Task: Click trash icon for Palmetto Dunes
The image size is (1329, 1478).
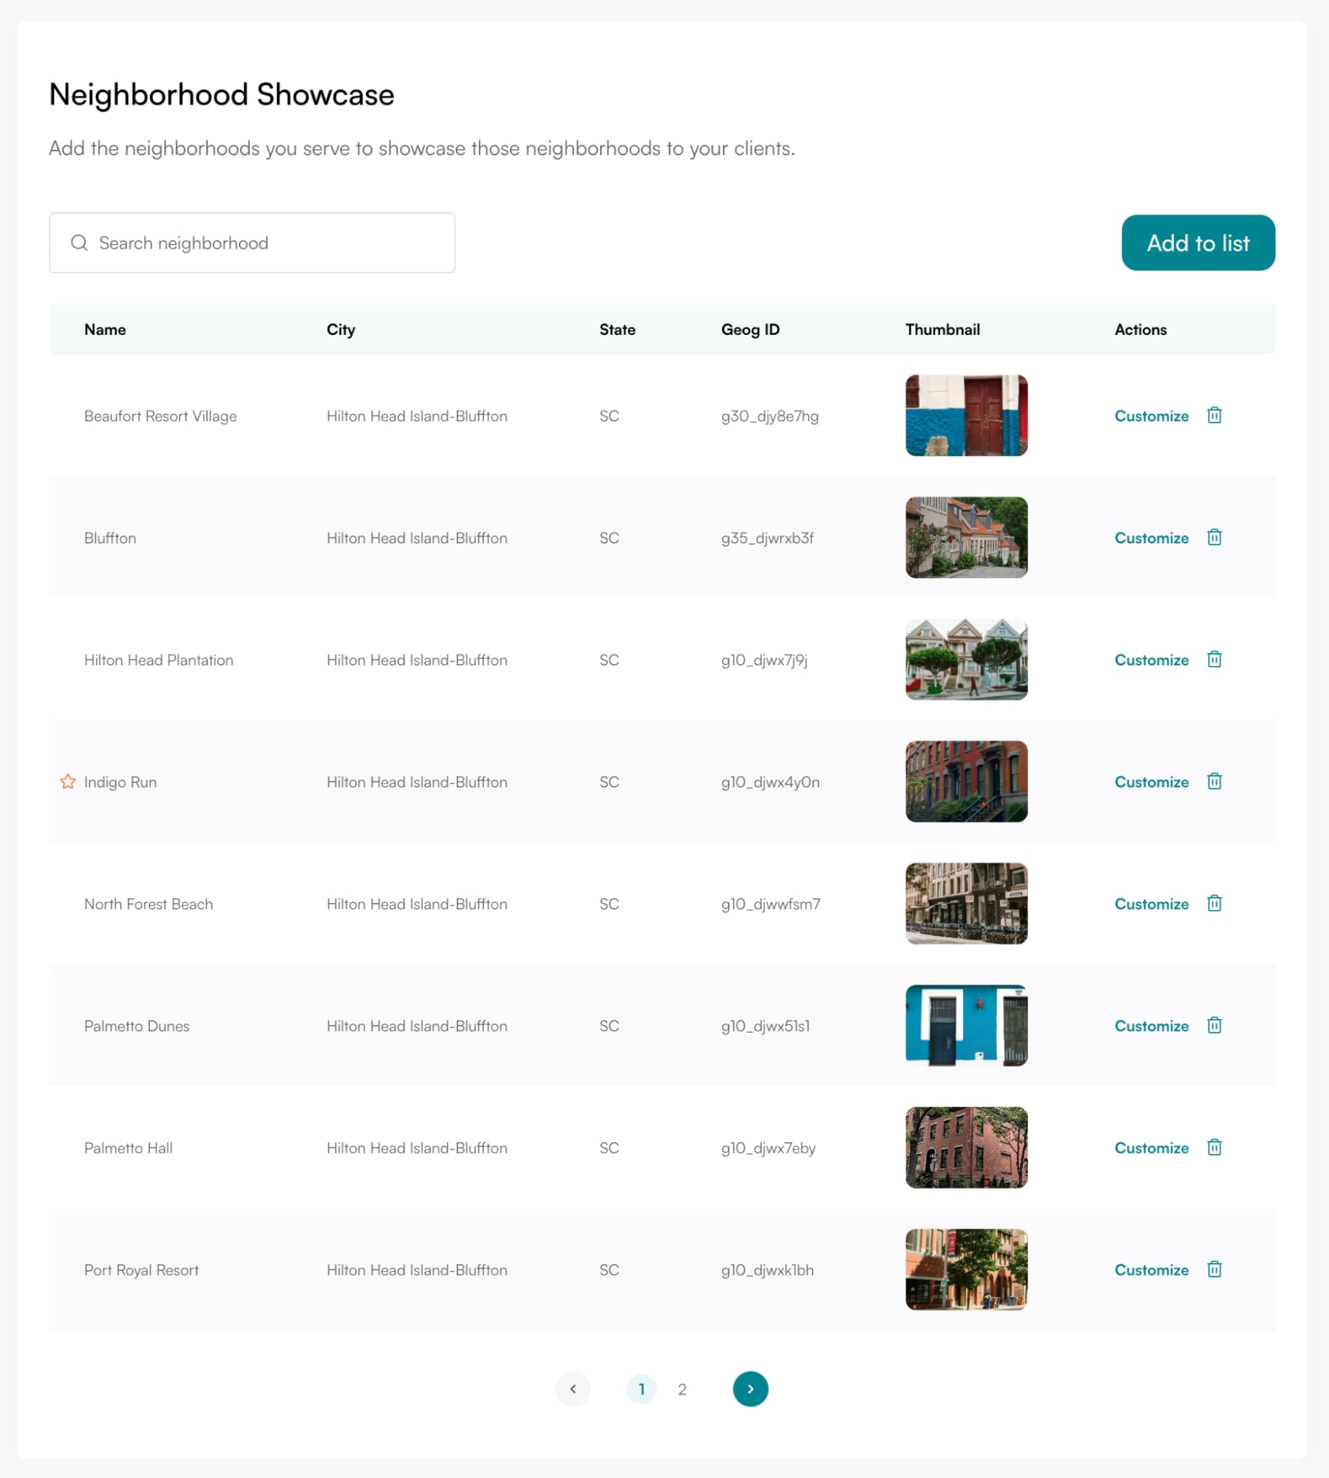Action: pyautogui.click(x=1214, y=1026)
